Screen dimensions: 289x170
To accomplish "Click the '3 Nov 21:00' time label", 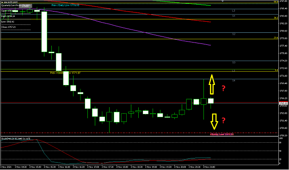I will pos(209,167).
